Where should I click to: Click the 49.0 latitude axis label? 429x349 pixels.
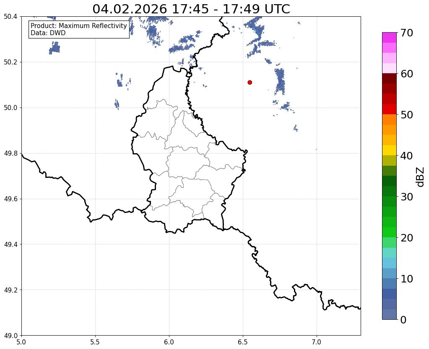click(10, 336)
